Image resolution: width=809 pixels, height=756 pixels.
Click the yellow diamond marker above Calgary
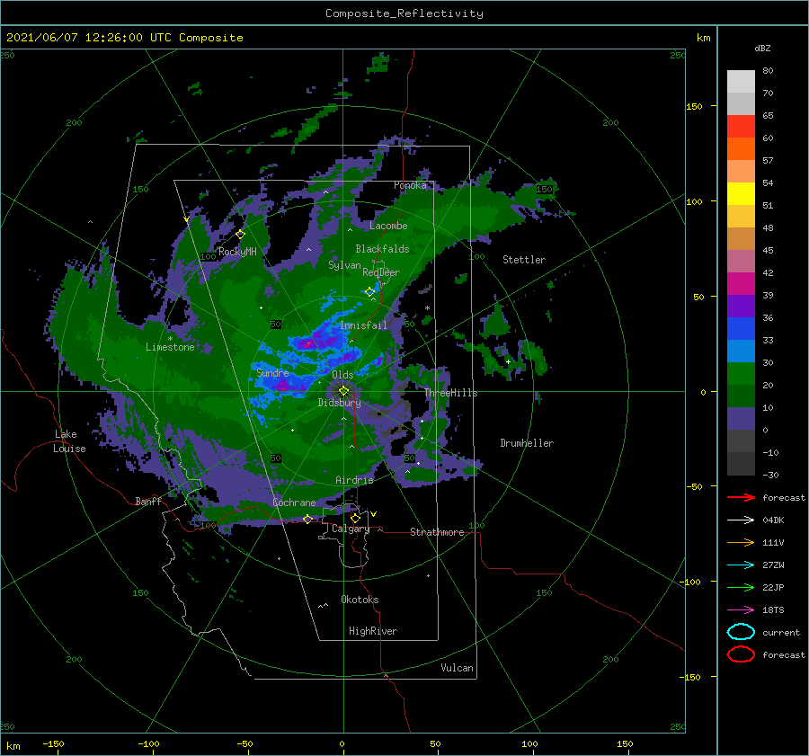[355, 518]
